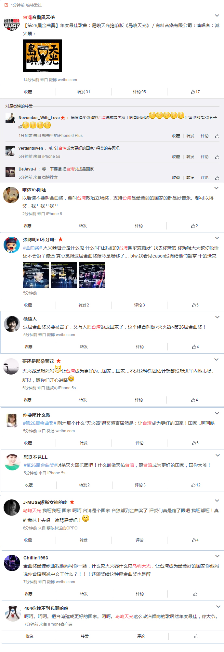Click thumbs-up on 404你找不到我啊哈哈's post
The width and height of the screenshot is (224, 652).
pyautogui.click(x=196, y=636)
